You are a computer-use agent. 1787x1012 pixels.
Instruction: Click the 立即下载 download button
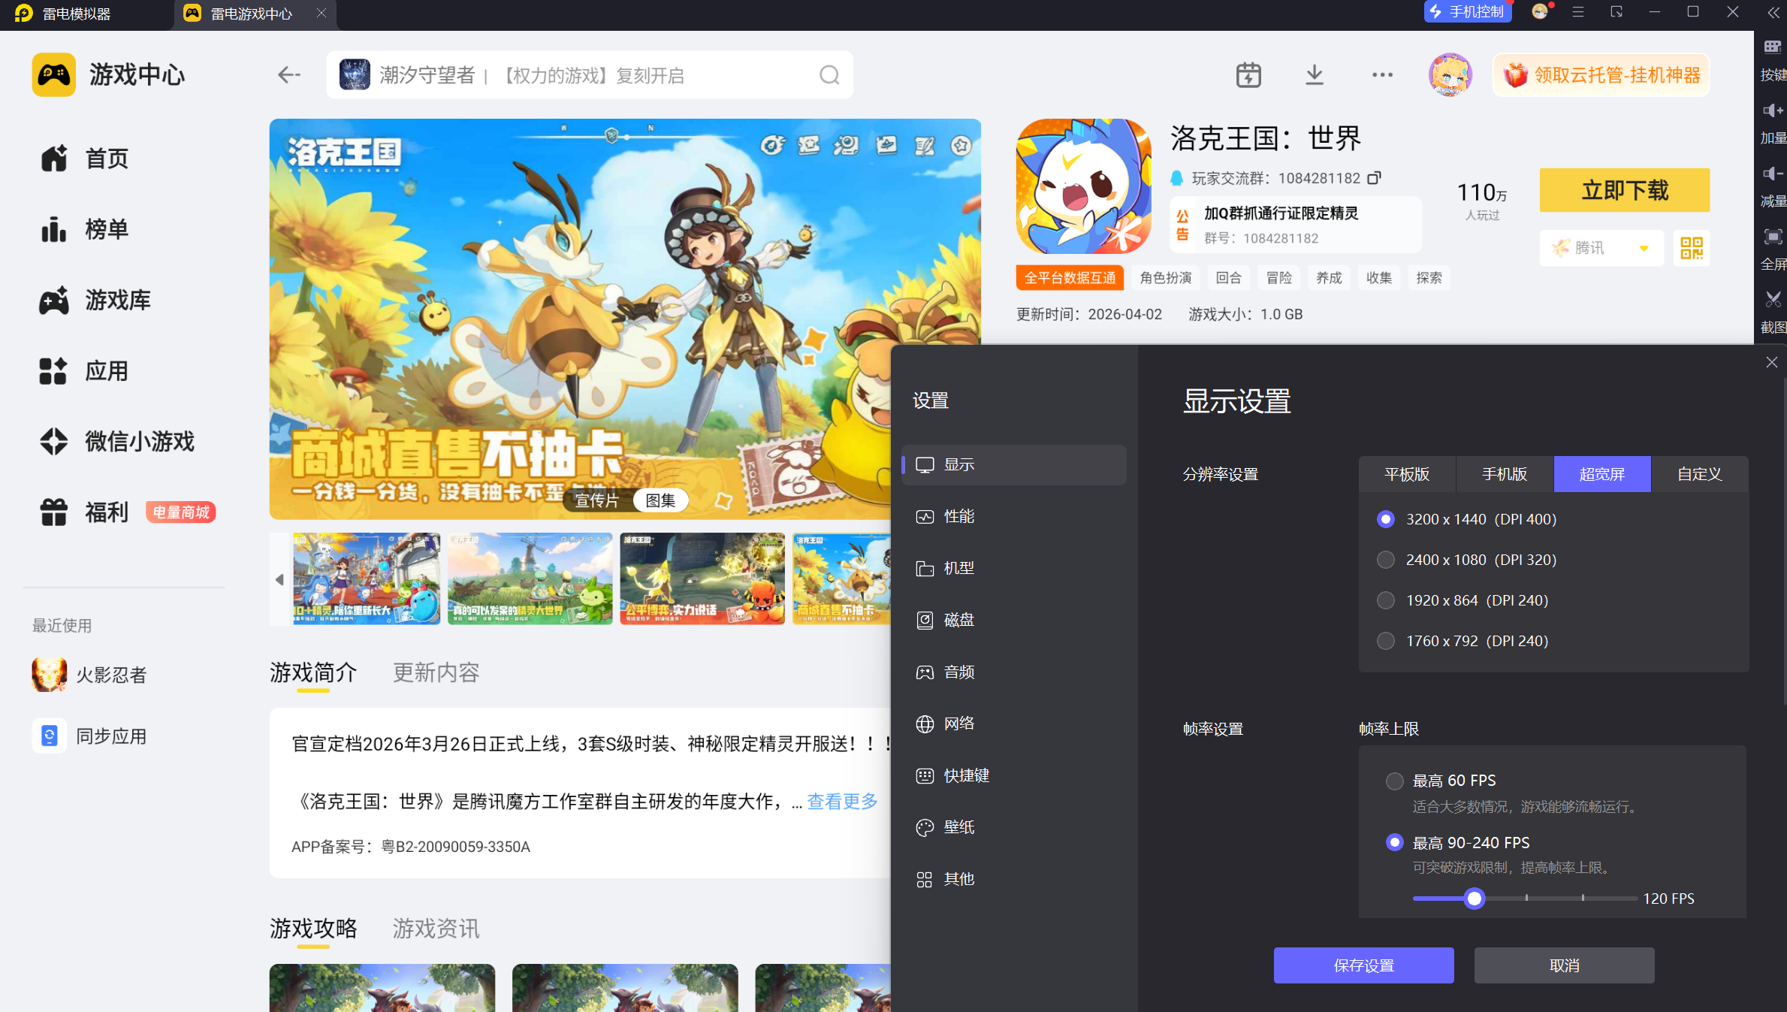tap(1624, 190)
